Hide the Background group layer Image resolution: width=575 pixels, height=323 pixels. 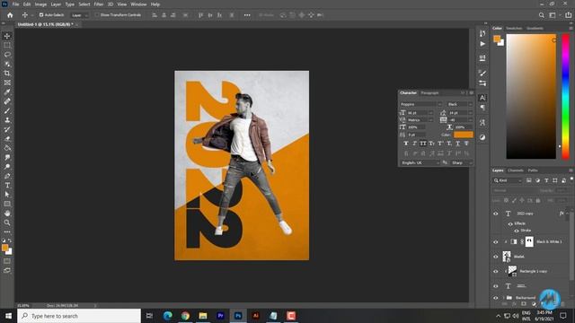pyautogui.click(x=496, y=298)
